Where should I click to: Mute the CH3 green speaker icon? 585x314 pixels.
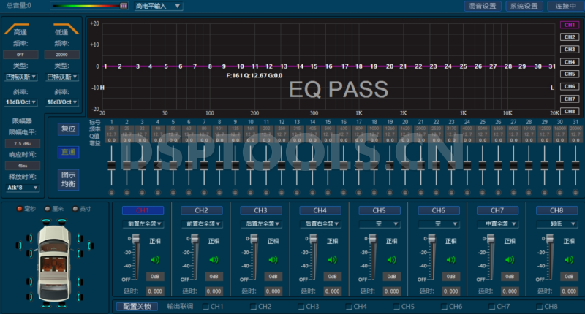[273, 259]
